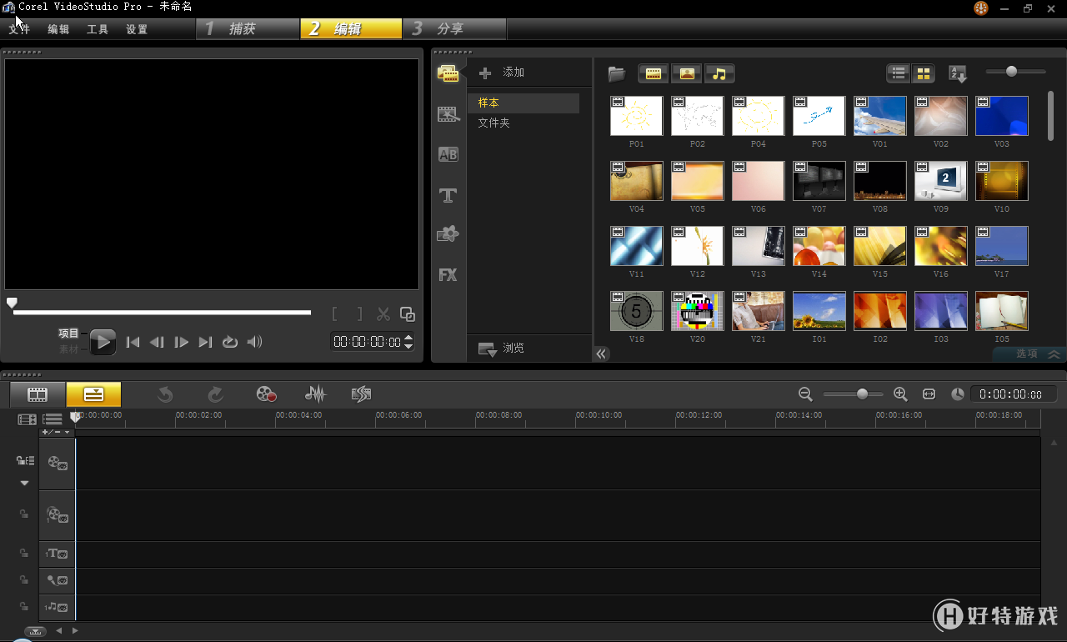Click the project duration clock icon

[958, 394]
